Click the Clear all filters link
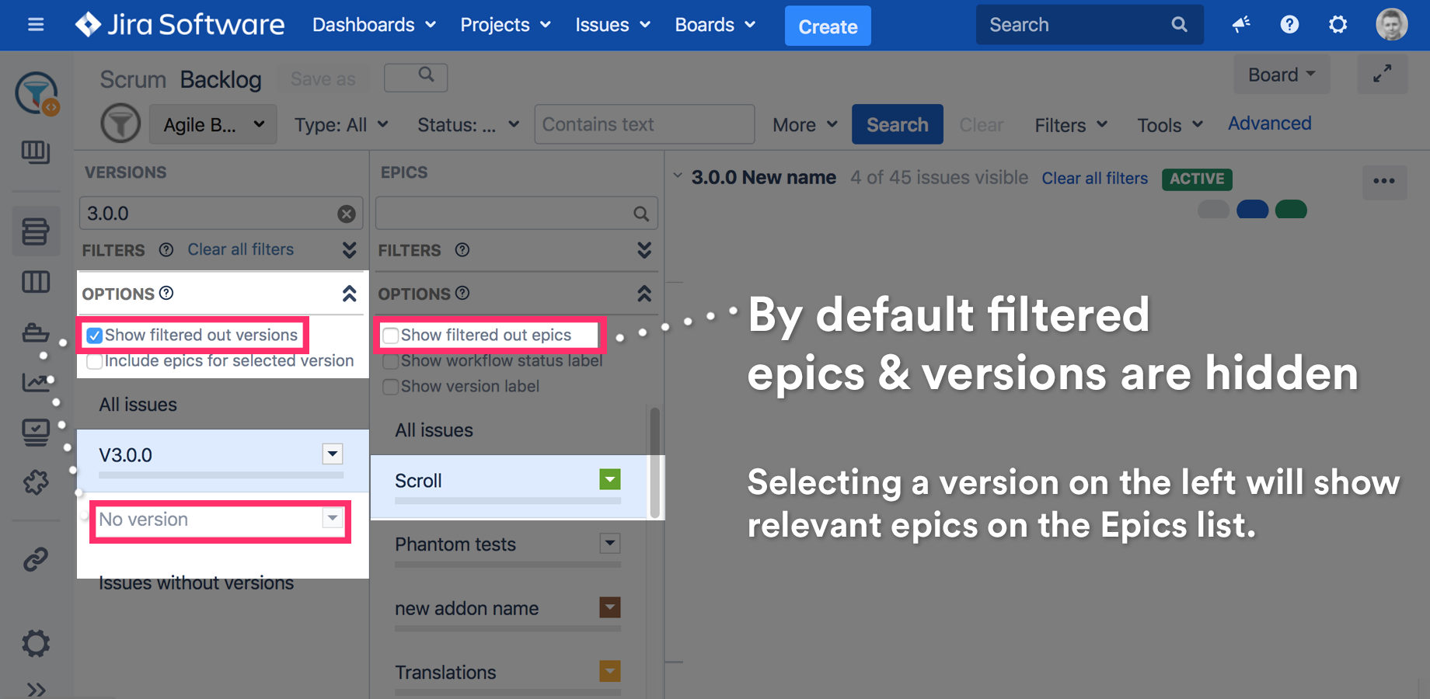 [x=1094, y=178]
